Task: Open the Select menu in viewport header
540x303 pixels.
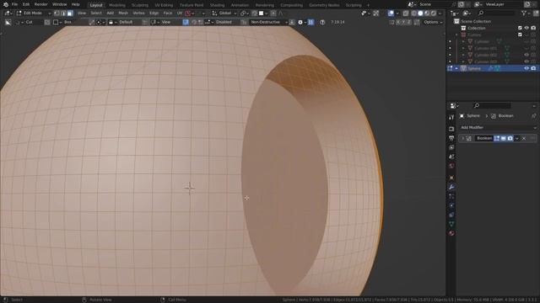Action: point(96,13)
